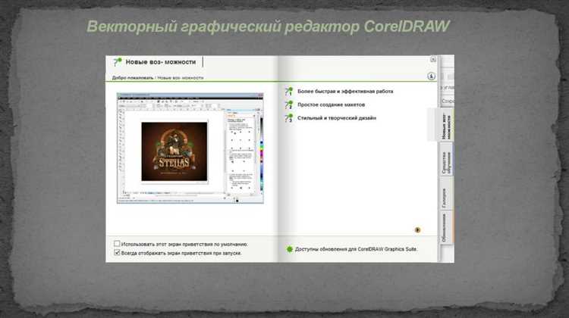Uncheck 'Всегда отображать экран приветствия при запуске'
The height and width of the screenshot is (318, 569).
click(117, 252)
